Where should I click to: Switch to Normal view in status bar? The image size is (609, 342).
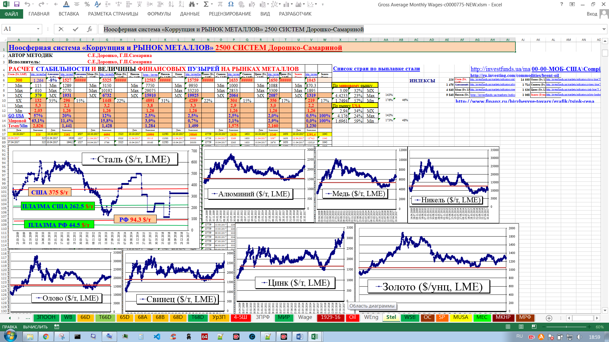(x=508, y=327)
